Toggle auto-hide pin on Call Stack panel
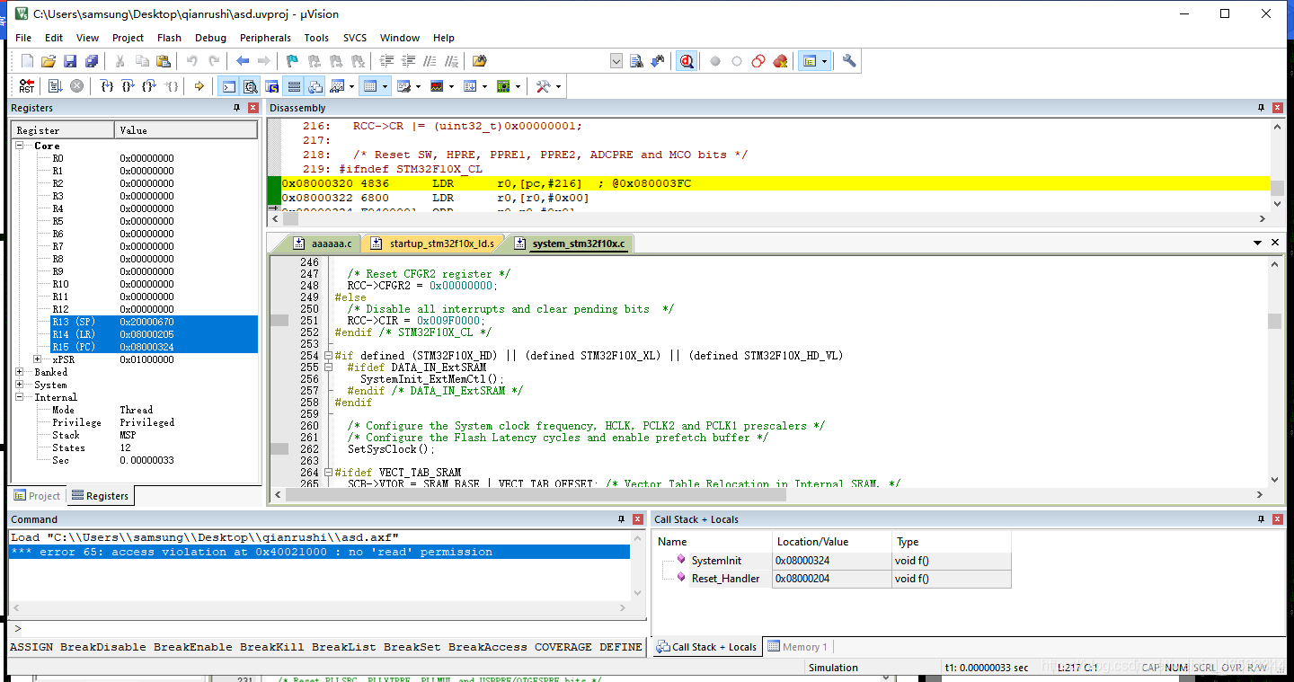The width and height of the screenshot is (1294, 682). (1261, 519)
